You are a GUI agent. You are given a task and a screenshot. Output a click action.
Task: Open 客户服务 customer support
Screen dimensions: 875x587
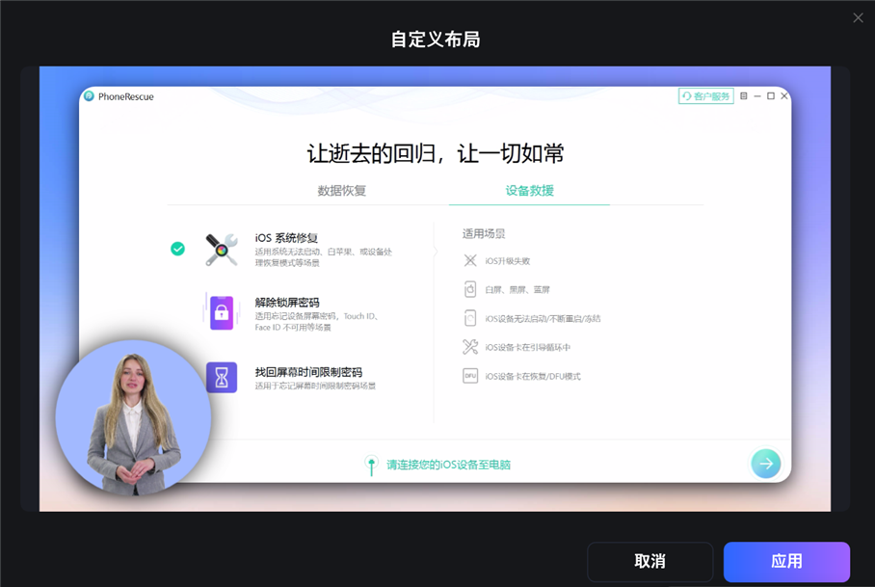pyautogui.click(x=706, y=96)
